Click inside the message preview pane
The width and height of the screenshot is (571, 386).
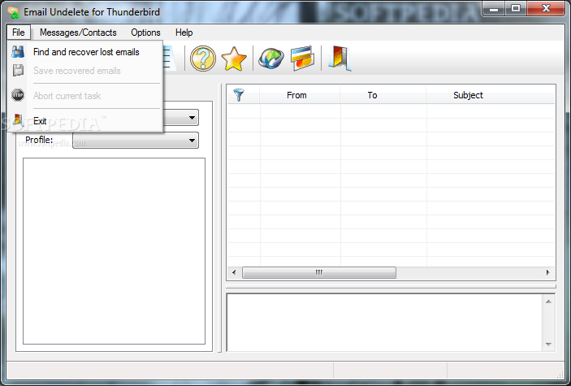click(x=384, y=323)
